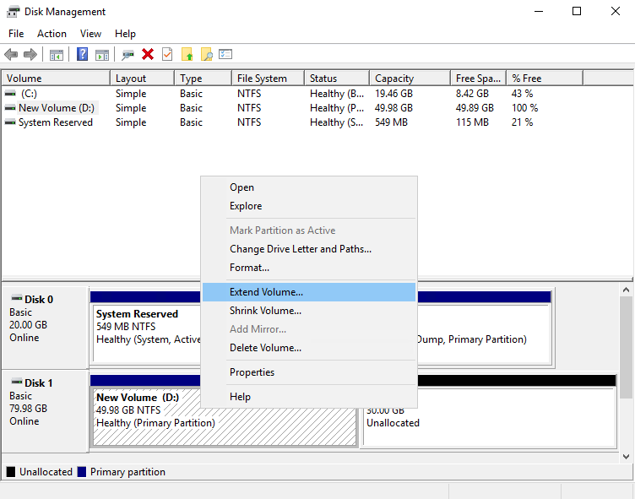Select Delete Volume... in the context menu
The height and width of the screenshot is (499, 635).
(308, 348)
